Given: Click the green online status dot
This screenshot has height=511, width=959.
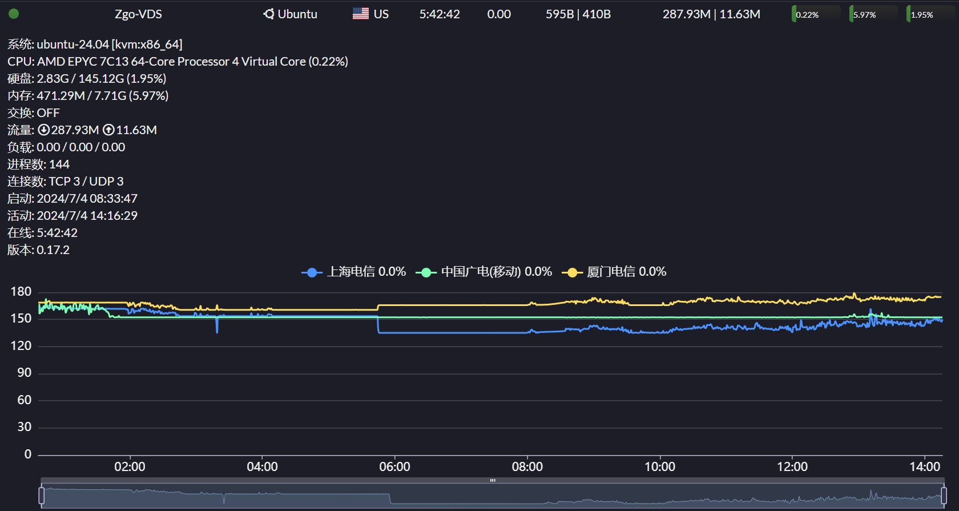Looking at the screenshot, I should [x=14, y=14].
